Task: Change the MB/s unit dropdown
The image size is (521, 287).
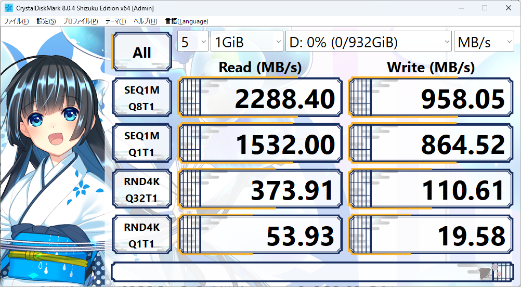Action: 484,42
